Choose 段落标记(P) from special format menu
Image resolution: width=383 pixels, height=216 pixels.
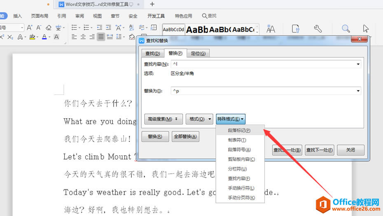click(240, 131)
